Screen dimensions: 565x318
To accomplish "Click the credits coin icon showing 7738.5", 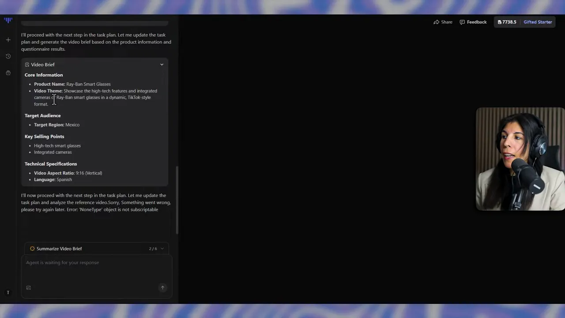I will click(500, 22).
